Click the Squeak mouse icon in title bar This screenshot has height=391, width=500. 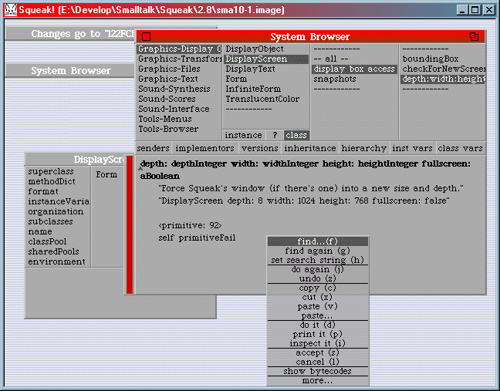click(x=11, y=10)
